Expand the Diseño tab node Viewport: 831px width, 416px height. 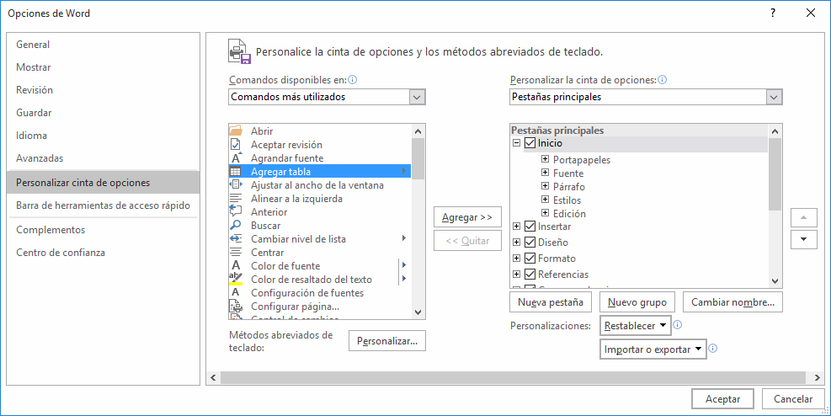point(517,243)
